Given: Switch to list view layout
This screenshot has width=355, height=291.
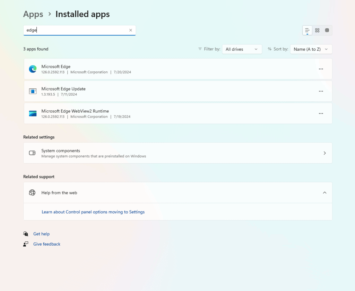Looking at the screenshot, I should (307, 30).
